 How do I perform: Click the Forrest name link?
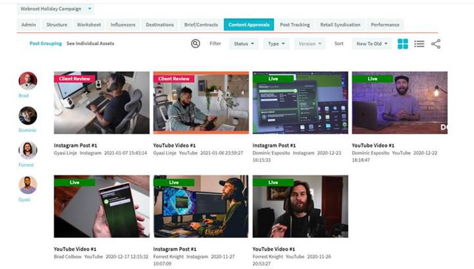click(x=26, y=165)
